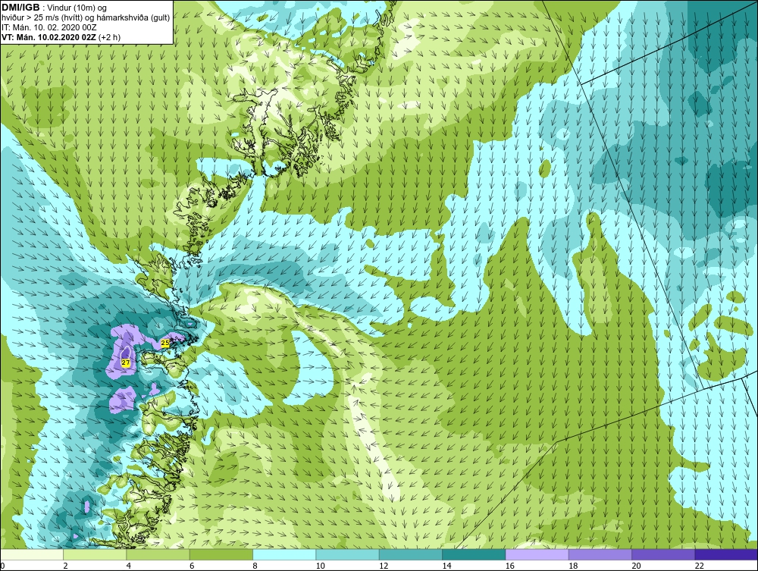Select the 10–12 m/s cyan legend swatch
Screen dimensions: 758x571
pyautogui.click(x=348, y=554)
